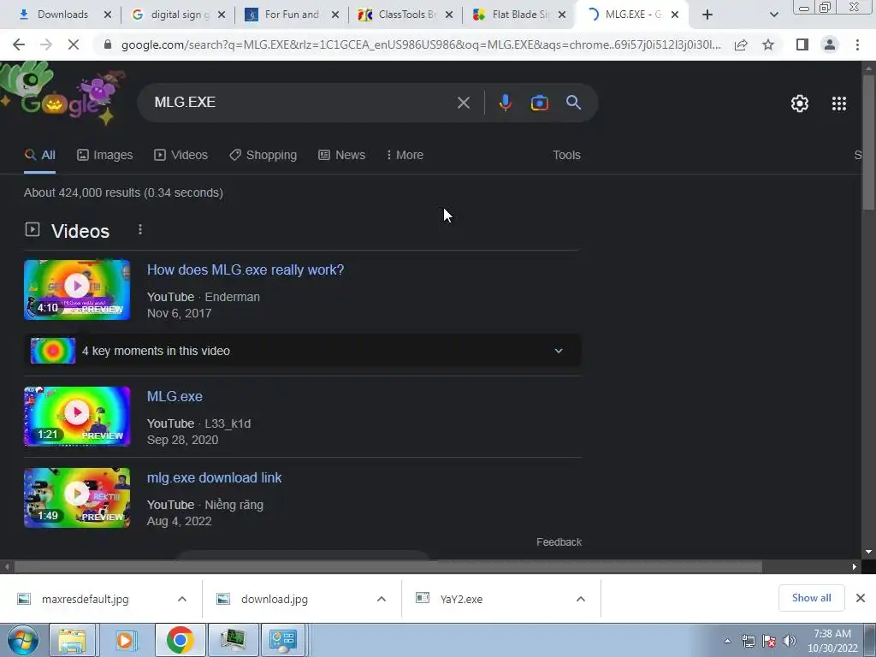
Task: Open Chrome three-dot menu
Action: (857, 44)
